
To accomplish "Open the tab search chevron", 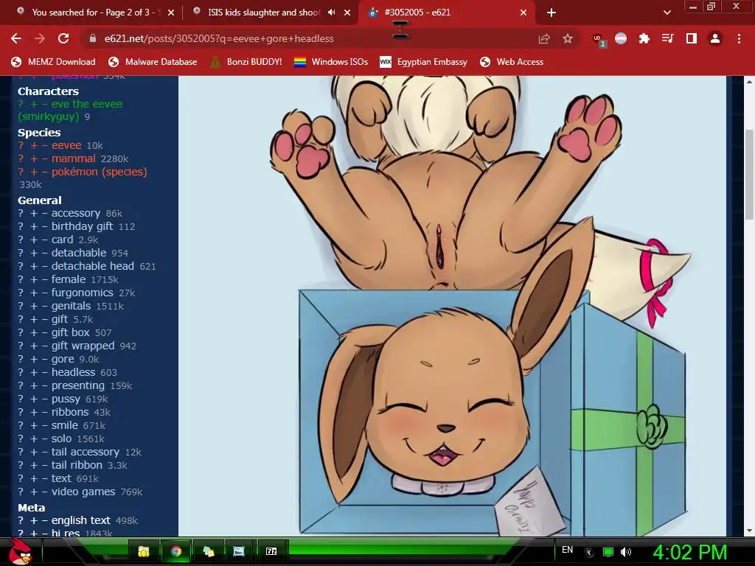I will pos(667,13).
